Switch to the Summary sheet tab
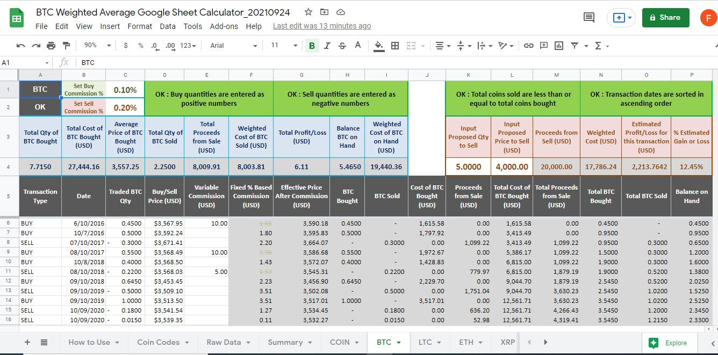 285,342
